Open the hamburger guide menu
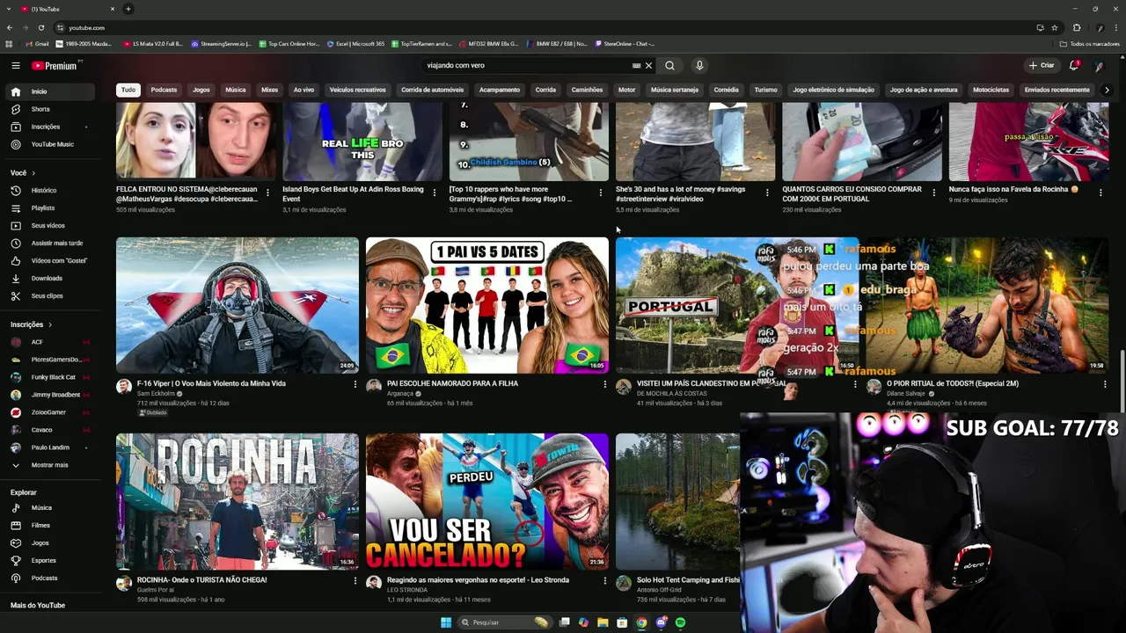The width and height of the screenshot is (1126, 633). [15, 65]
